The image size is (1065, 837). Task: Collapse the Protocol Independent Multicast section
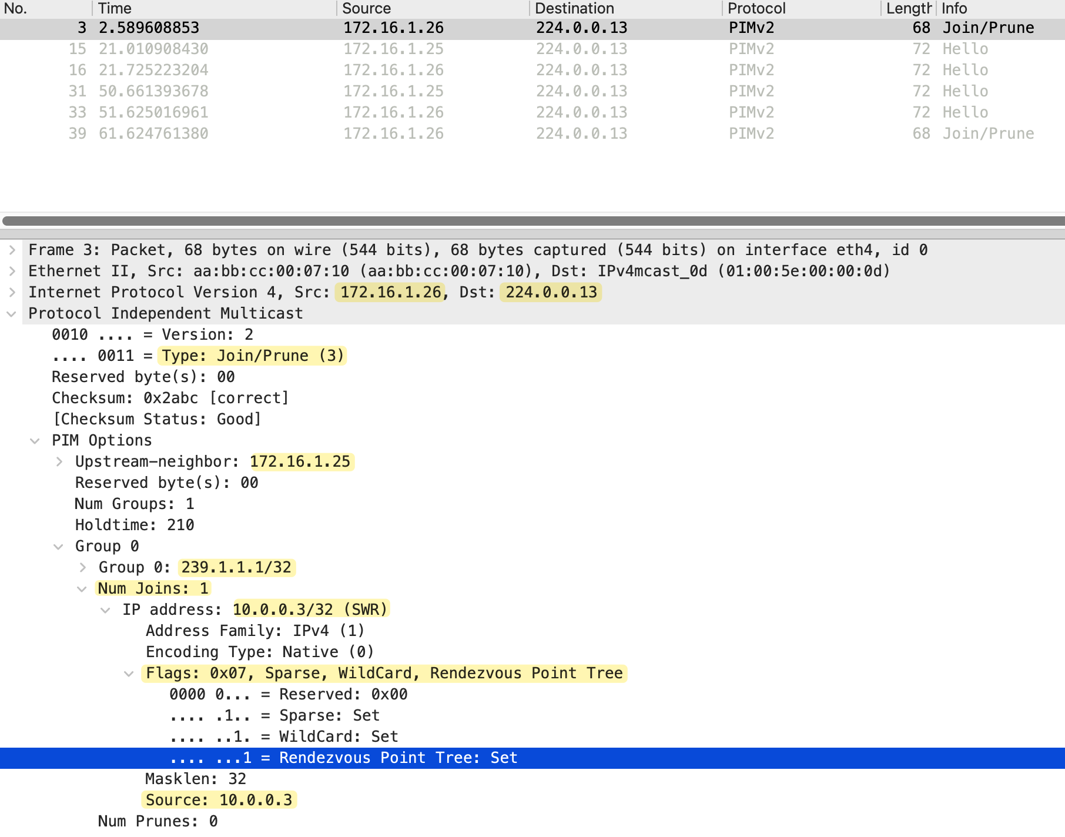(x=12, y=314)
